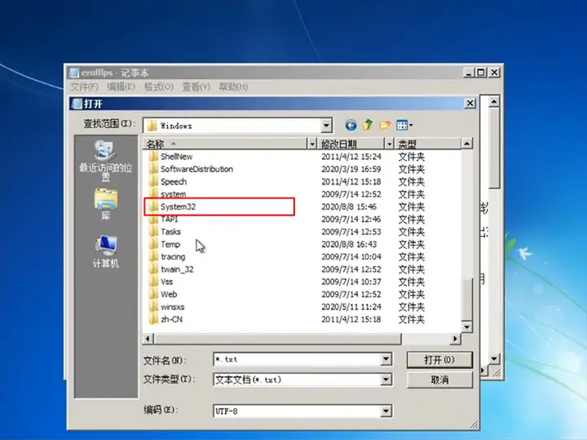Select the zh-CN folder icon

coord(153,319)
